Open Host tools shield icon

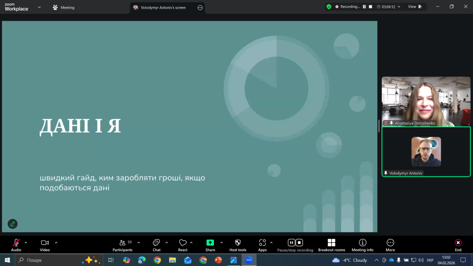point(238,243)
